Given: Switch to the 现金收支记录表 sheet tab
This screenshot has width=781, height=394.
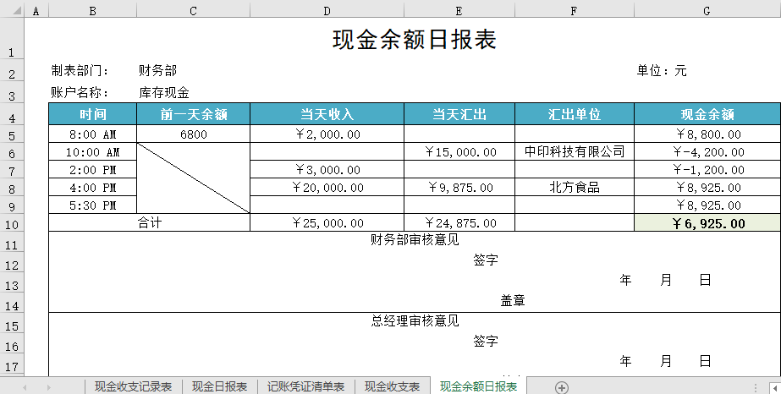Looking at the screenshot, I should click(133, 386).
